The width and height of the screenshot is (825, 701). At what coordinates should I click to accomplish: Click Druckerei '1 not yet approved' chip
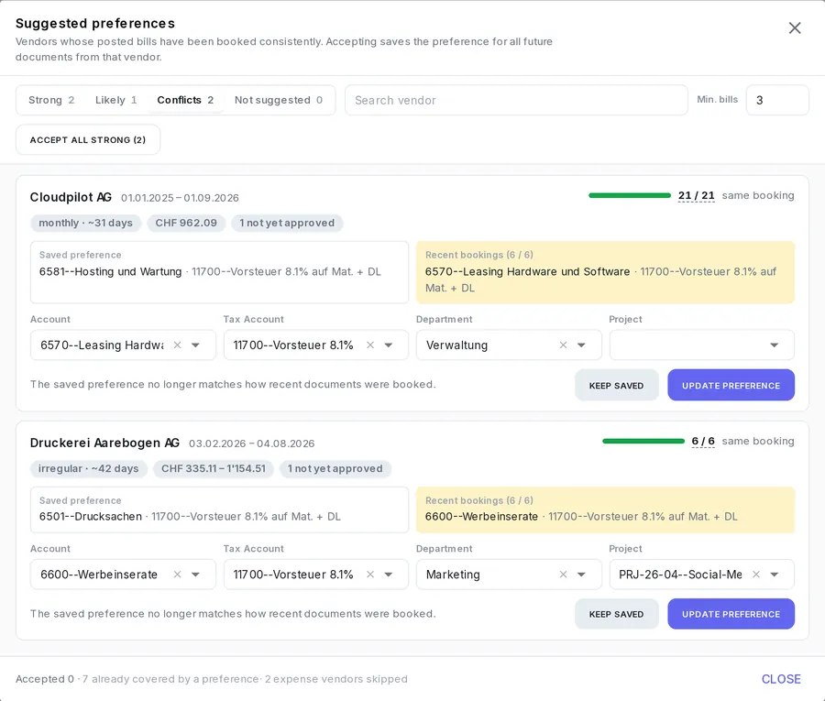(x=335, y=468)
